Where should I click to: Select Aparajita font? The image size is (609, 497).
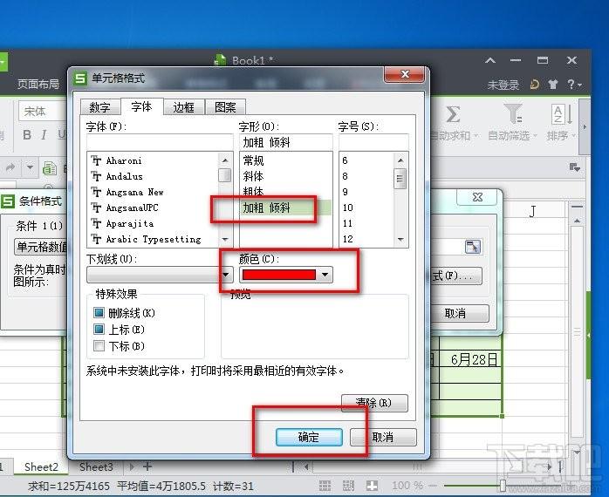[153, 223]
